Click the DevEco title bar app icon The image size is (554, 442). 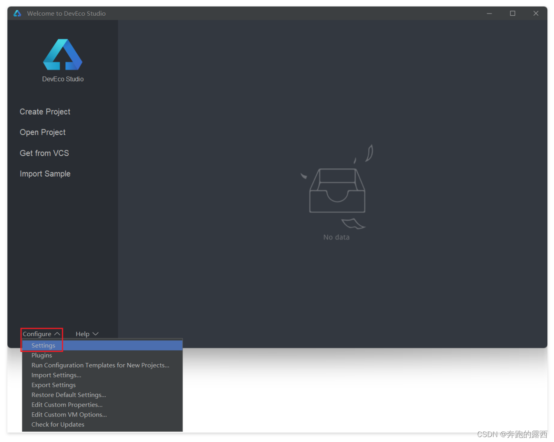(17, 13)
